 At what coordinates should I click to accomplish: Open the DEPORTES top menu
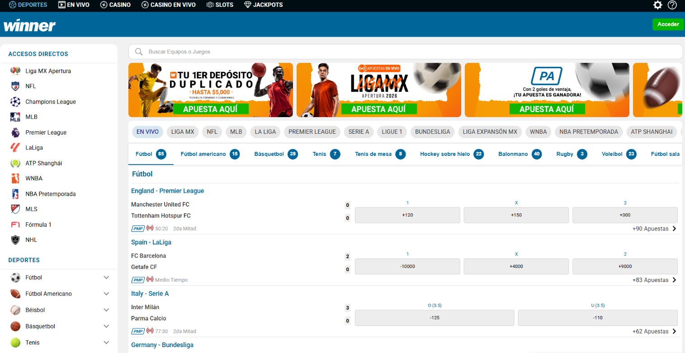tap(28, 5)
